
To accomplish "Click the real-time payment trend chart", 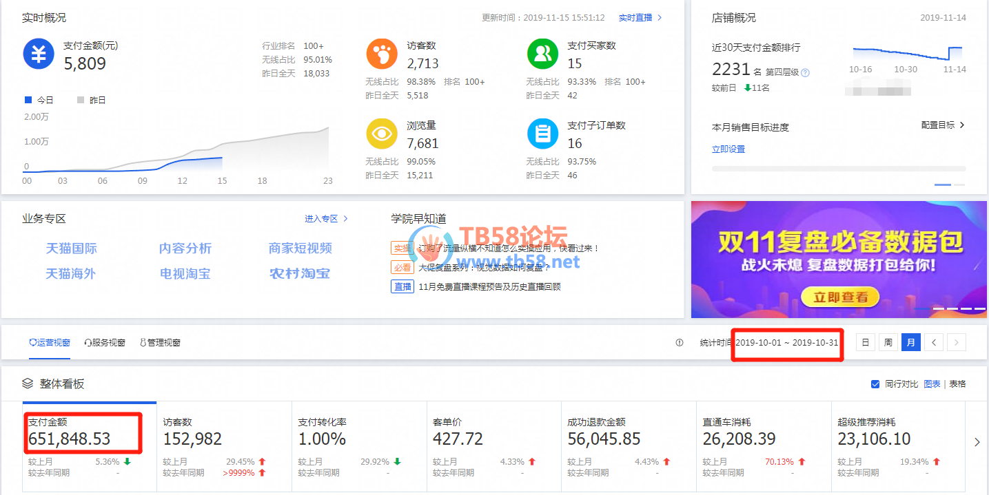I will tap(176, 148).
